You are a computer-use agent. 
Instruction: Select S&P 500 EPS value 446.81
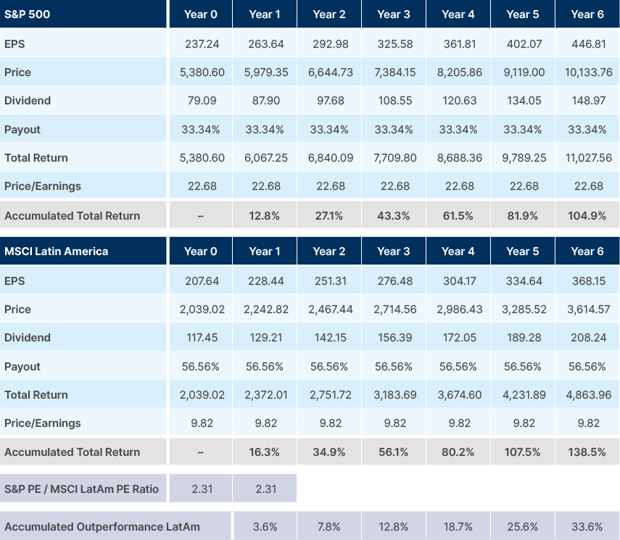click(588, 44)
